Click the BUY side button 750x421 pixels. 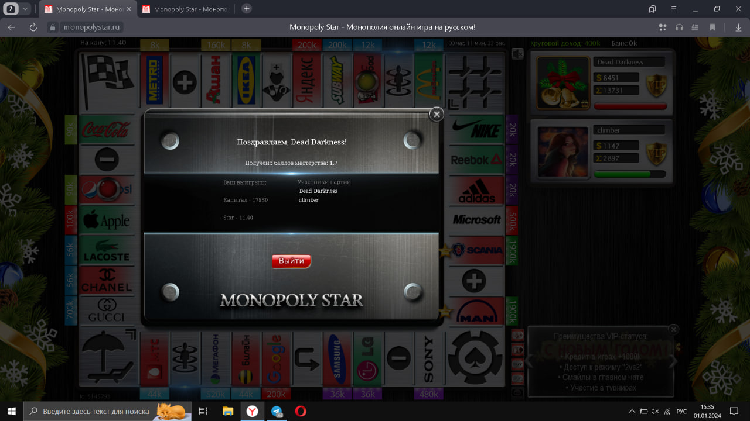coord(517,364)
